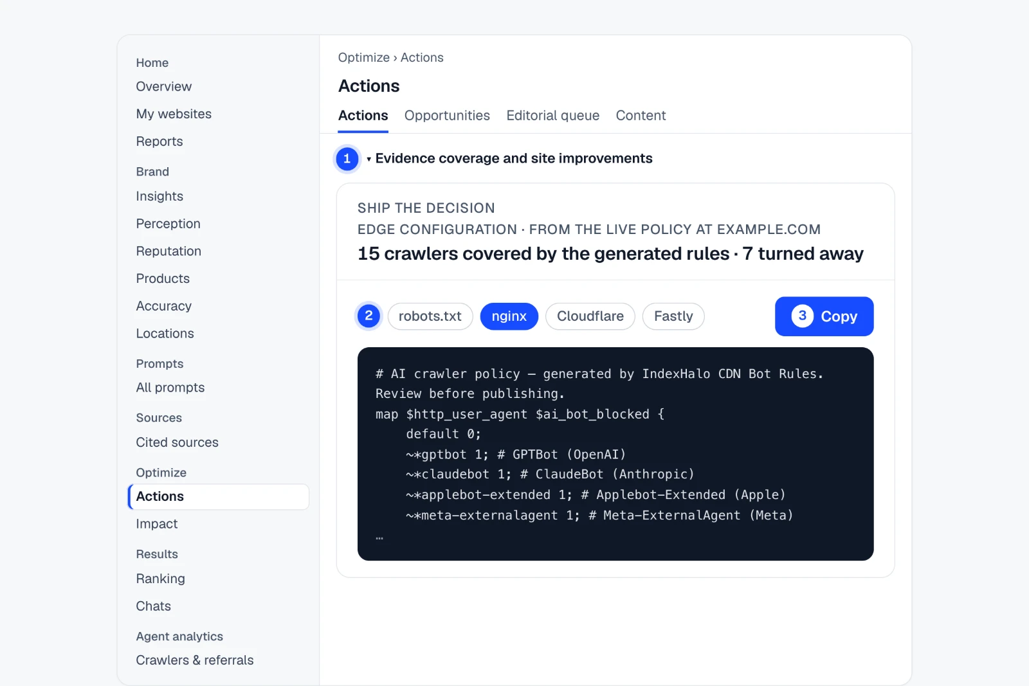Open Crawlers & referrals in the sidebar

[x=194, y=660]
